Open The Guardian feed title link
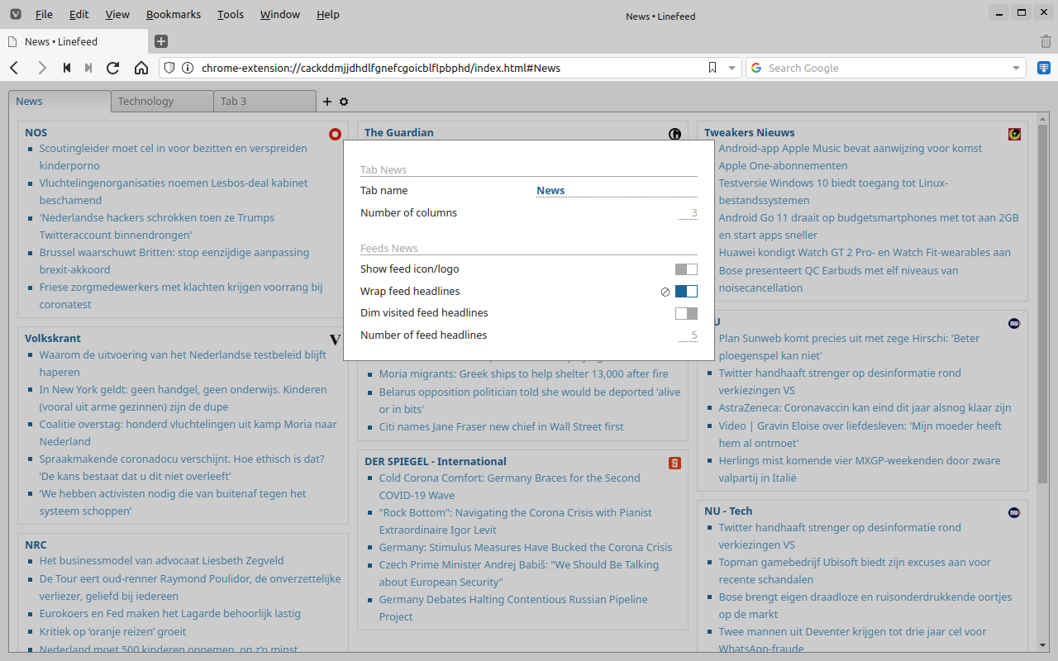 pyautogui.click(x=398, y=132)
